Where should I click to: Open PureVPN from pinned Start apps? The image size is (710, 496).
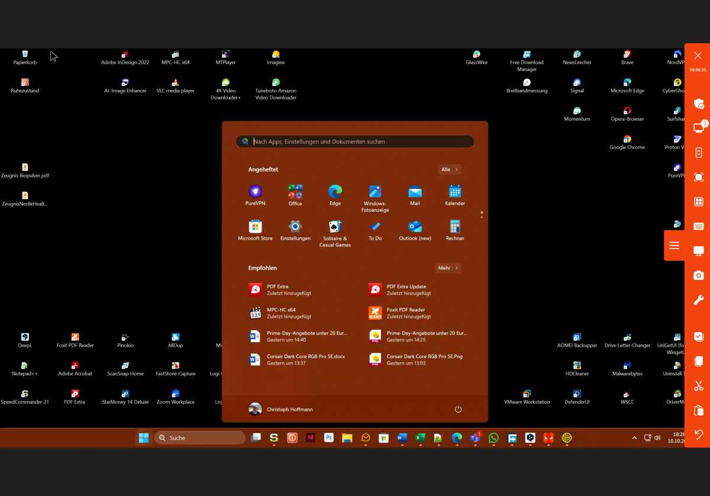click(255, 195)
